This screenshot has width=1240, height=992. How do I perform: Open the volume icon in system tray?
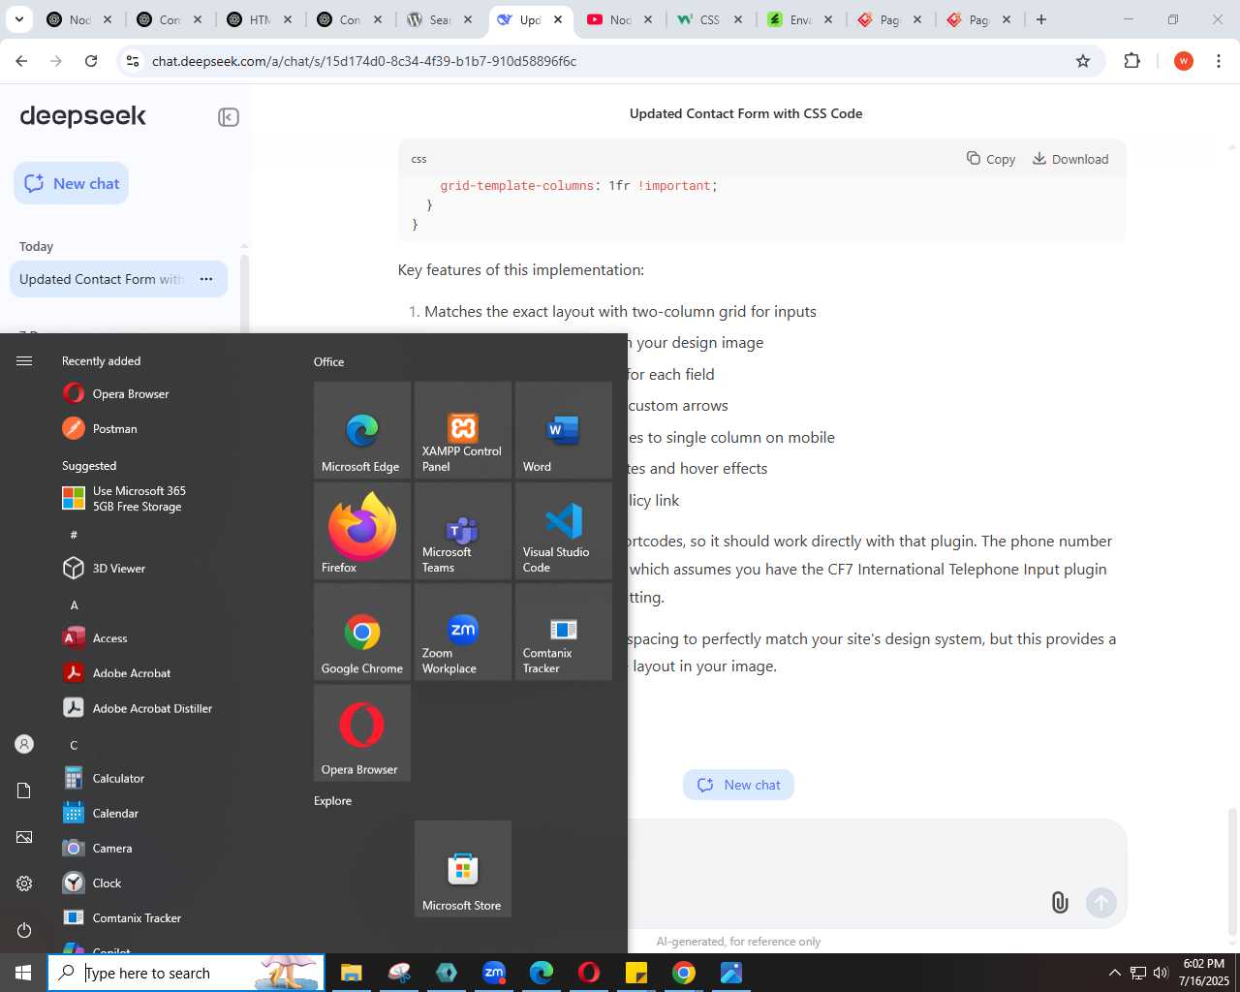tap(1161, 973)
